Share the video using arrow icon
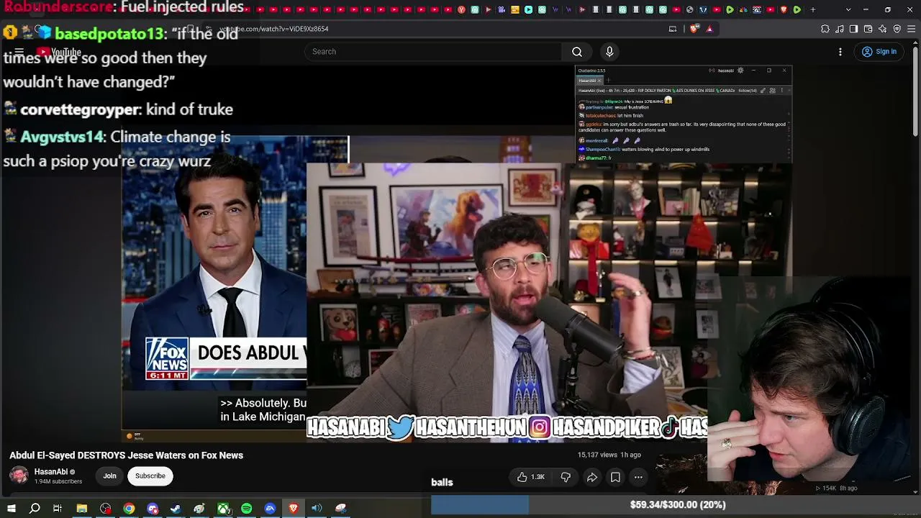921x518 pixels. click(x=592, y=477)
